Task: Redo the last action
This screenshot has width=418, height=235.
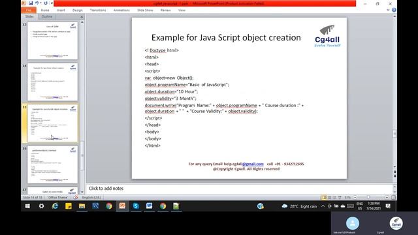Action: tap(46, 3)
